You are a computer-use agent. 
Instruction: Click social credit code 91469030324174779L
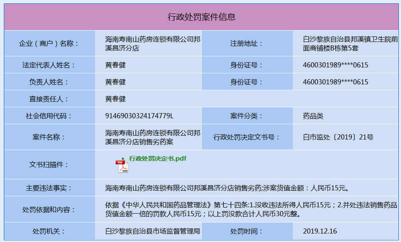coord(139,116)
